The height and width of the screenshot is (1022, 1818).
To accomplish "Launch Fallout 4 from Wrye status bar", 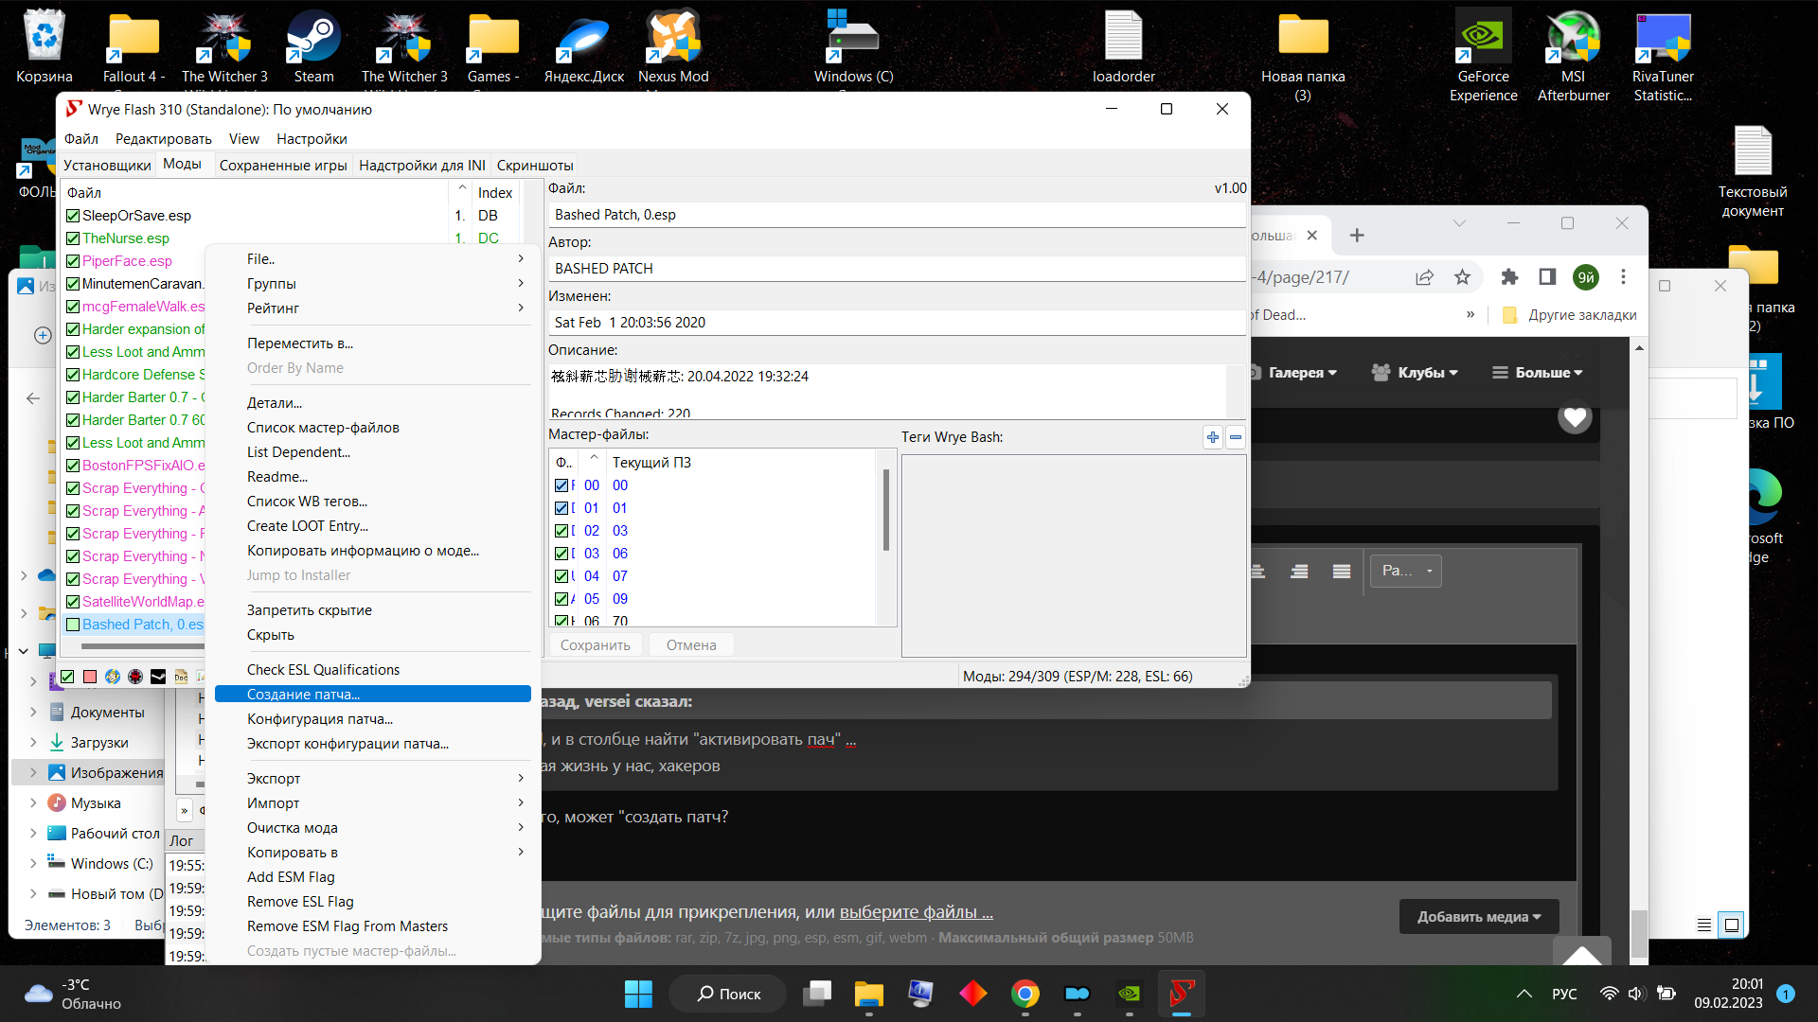I will coord(113,677).
